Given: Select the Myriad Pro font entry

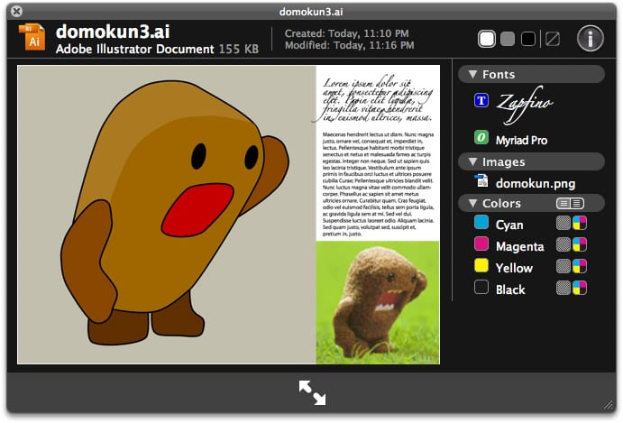Looking at the screenshot, I should tap(521, 140).
